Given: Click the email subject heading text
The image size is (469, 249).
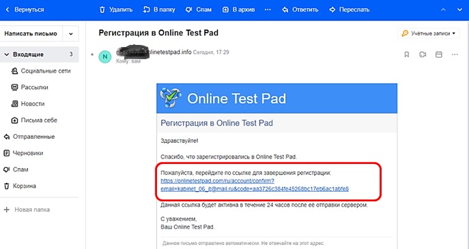Looking at the screenshot, I should 158,33.
